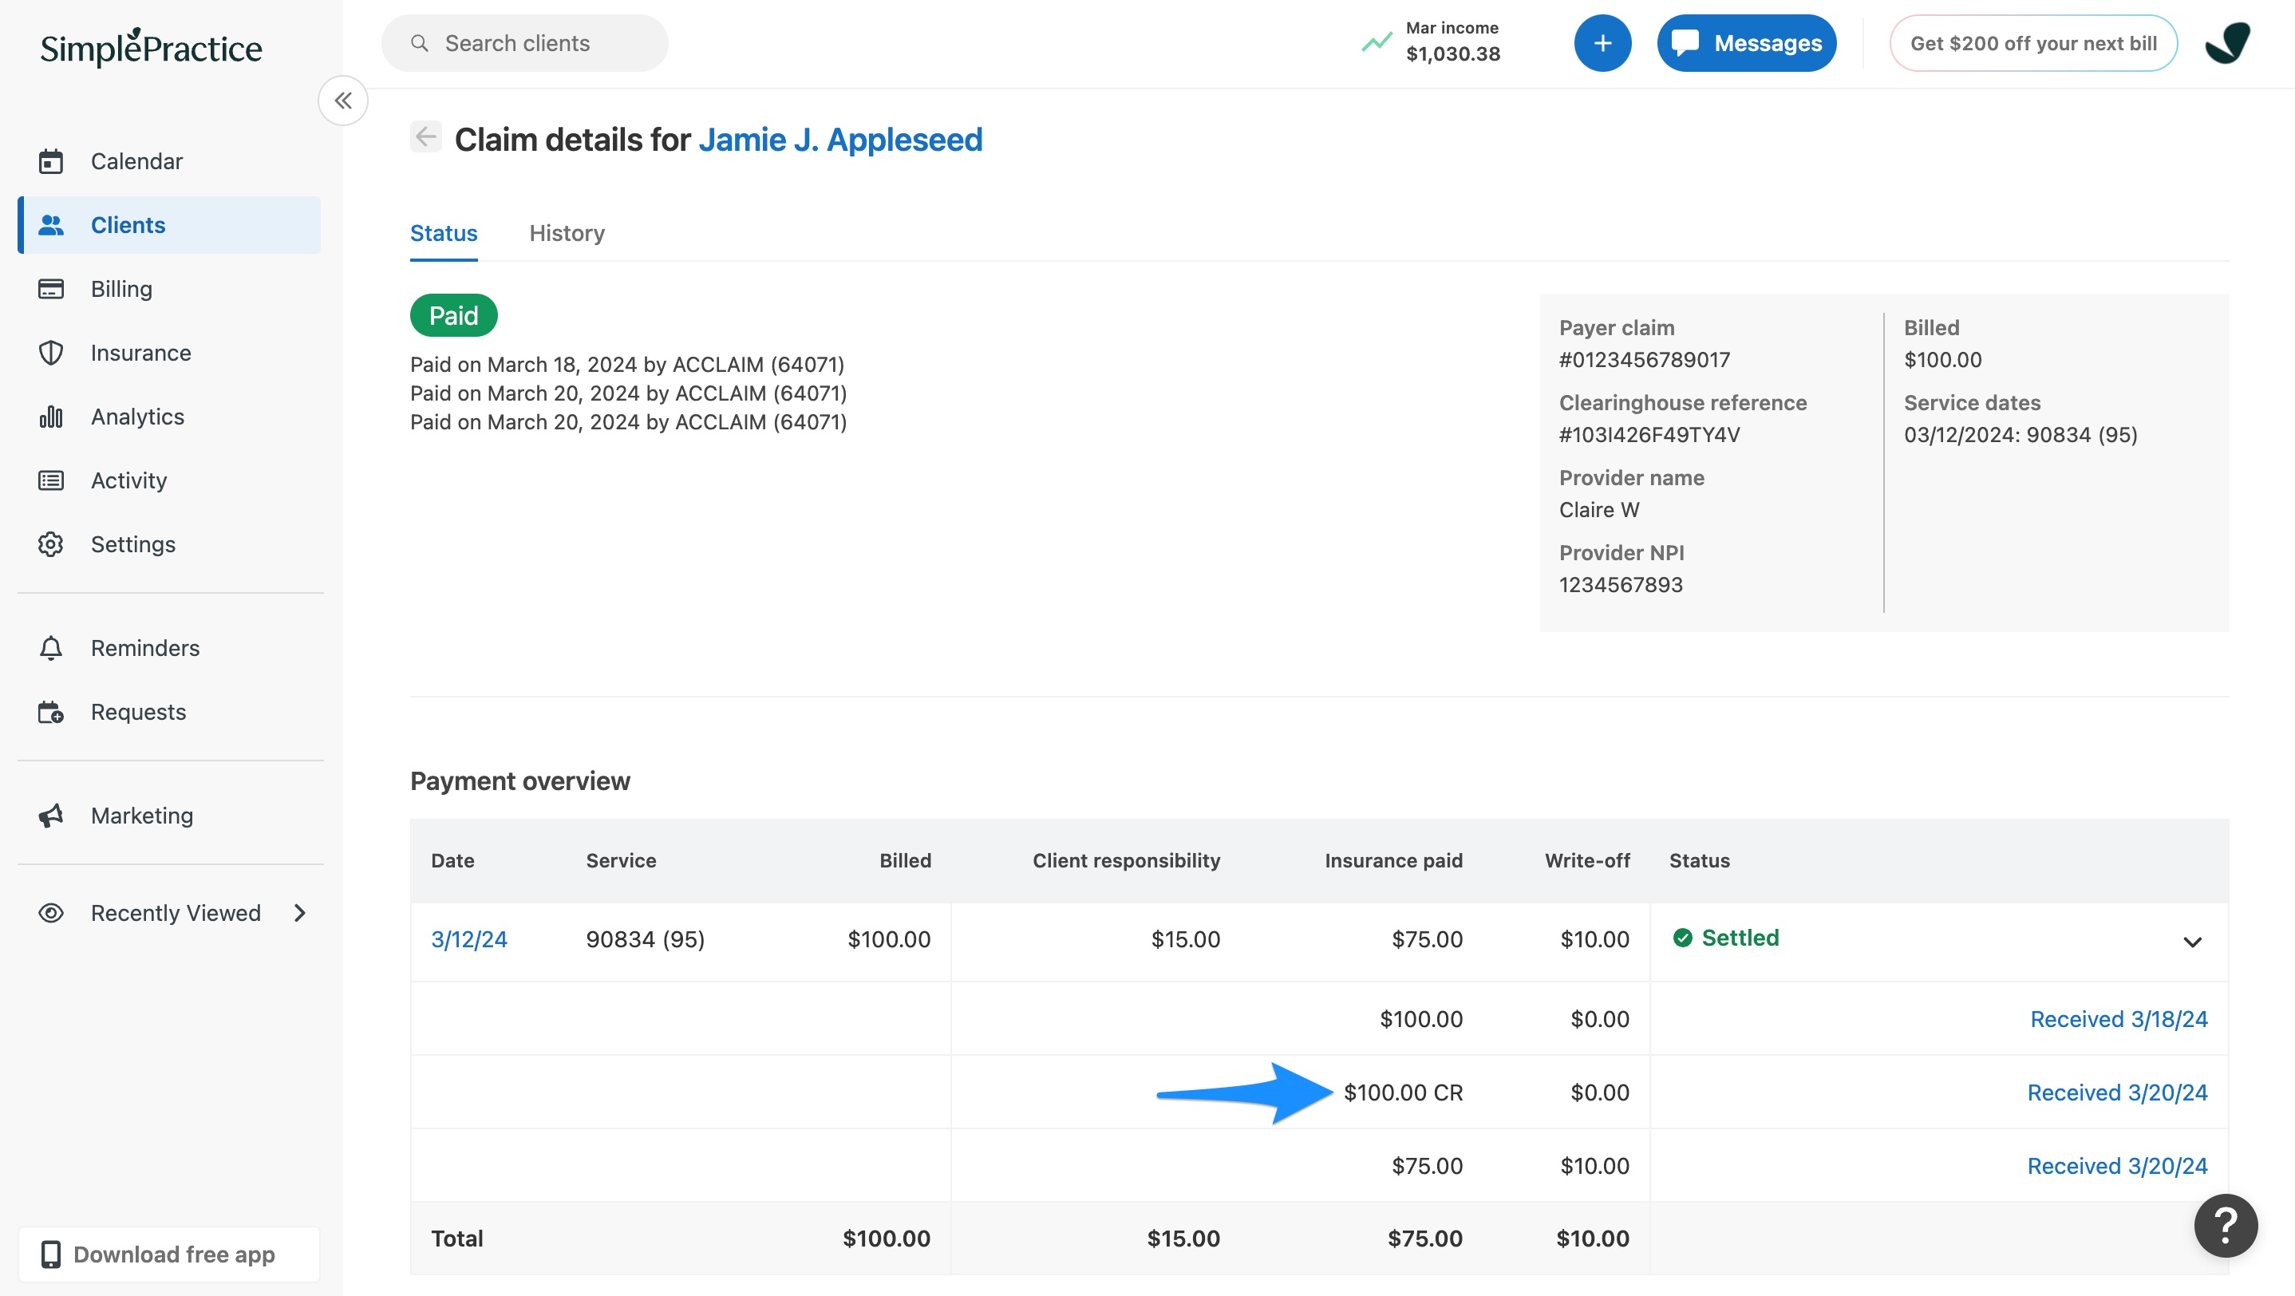This screenshot has height=1296, width=2295.
Task: Expand Recently Viewed chevron arrow
Action: (300, 913)
